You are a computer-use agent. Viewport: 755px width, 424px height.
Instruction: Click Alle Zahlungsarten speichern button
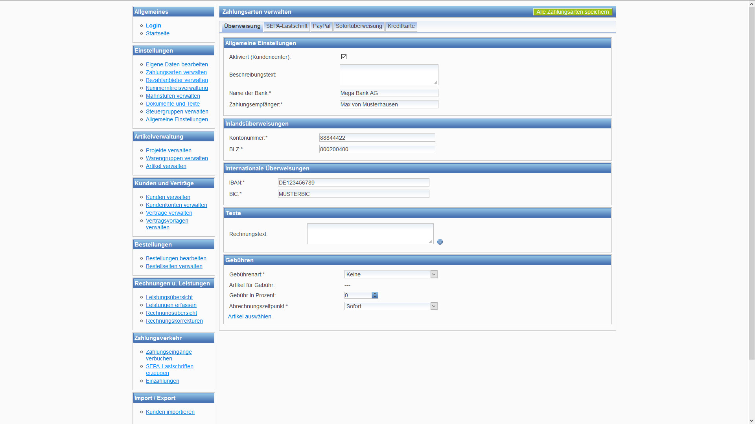pos(572,12)
